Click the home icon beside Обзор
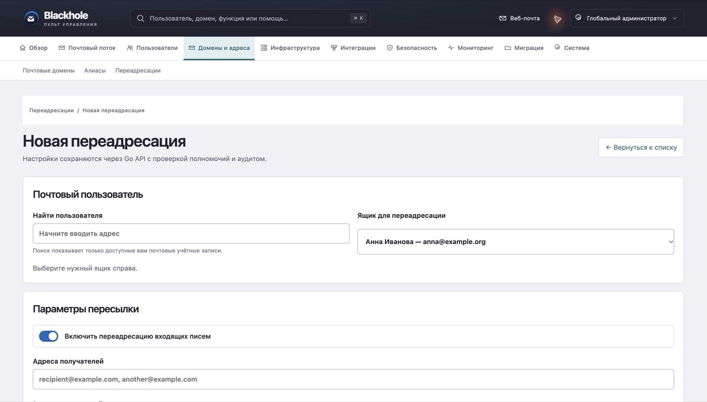Screen dimensions: 707x402 coord(23,48)
